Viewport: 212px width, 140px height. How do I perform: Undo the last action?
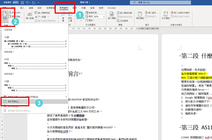coord(27,2)
